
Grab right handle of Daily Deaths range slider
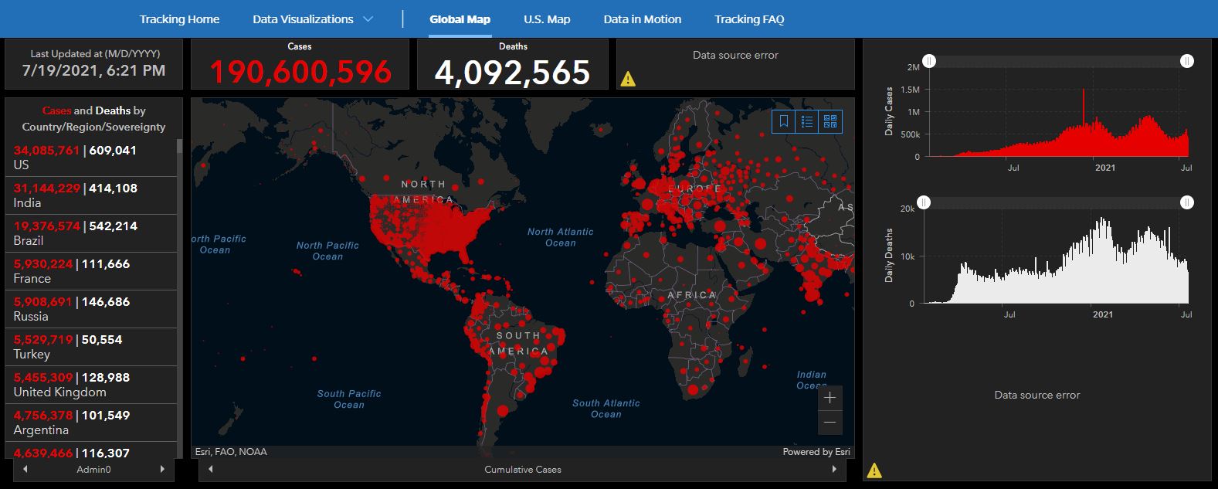1187,202
